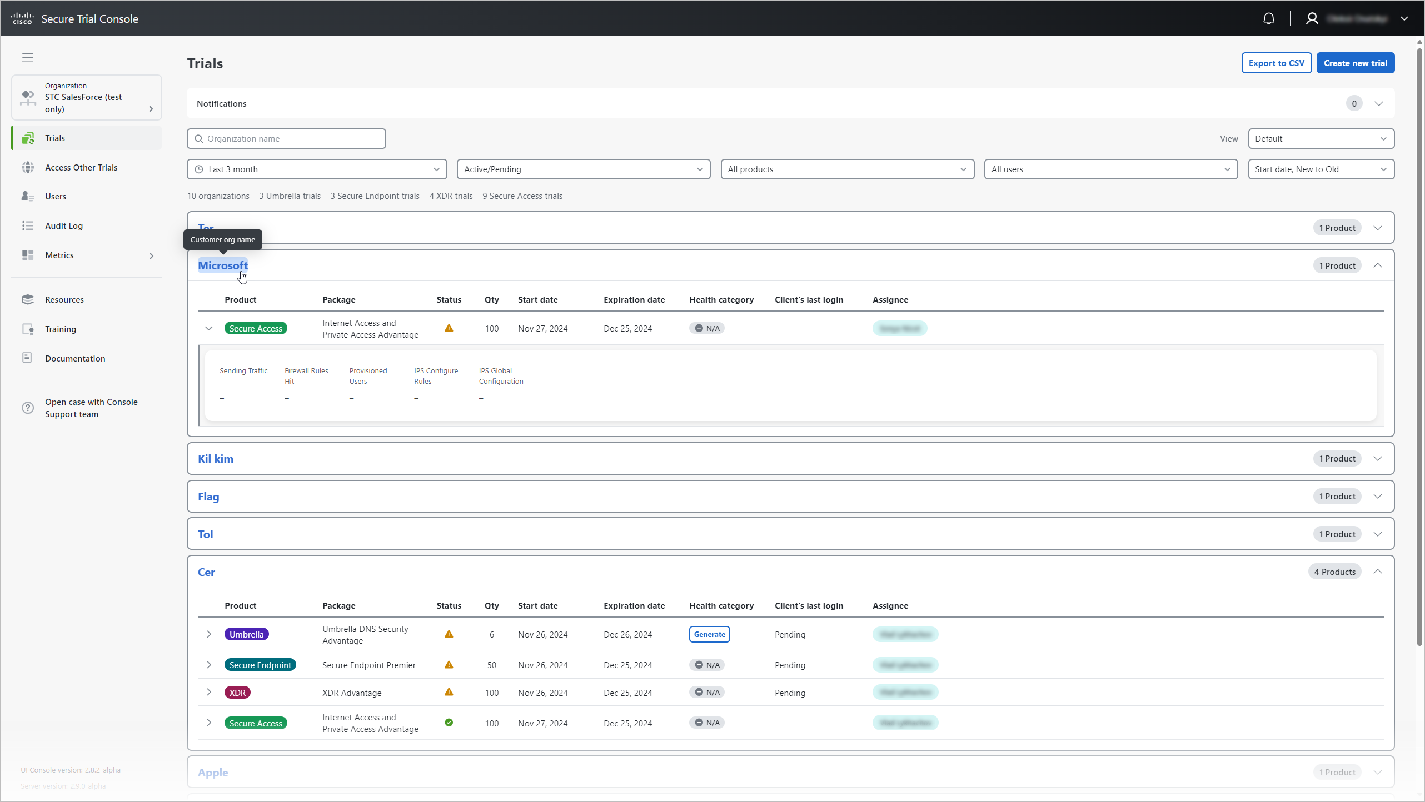The height and width of the screenshot is (802, 1425).
Task: Click the search magnifier icon
Action: 198,138
